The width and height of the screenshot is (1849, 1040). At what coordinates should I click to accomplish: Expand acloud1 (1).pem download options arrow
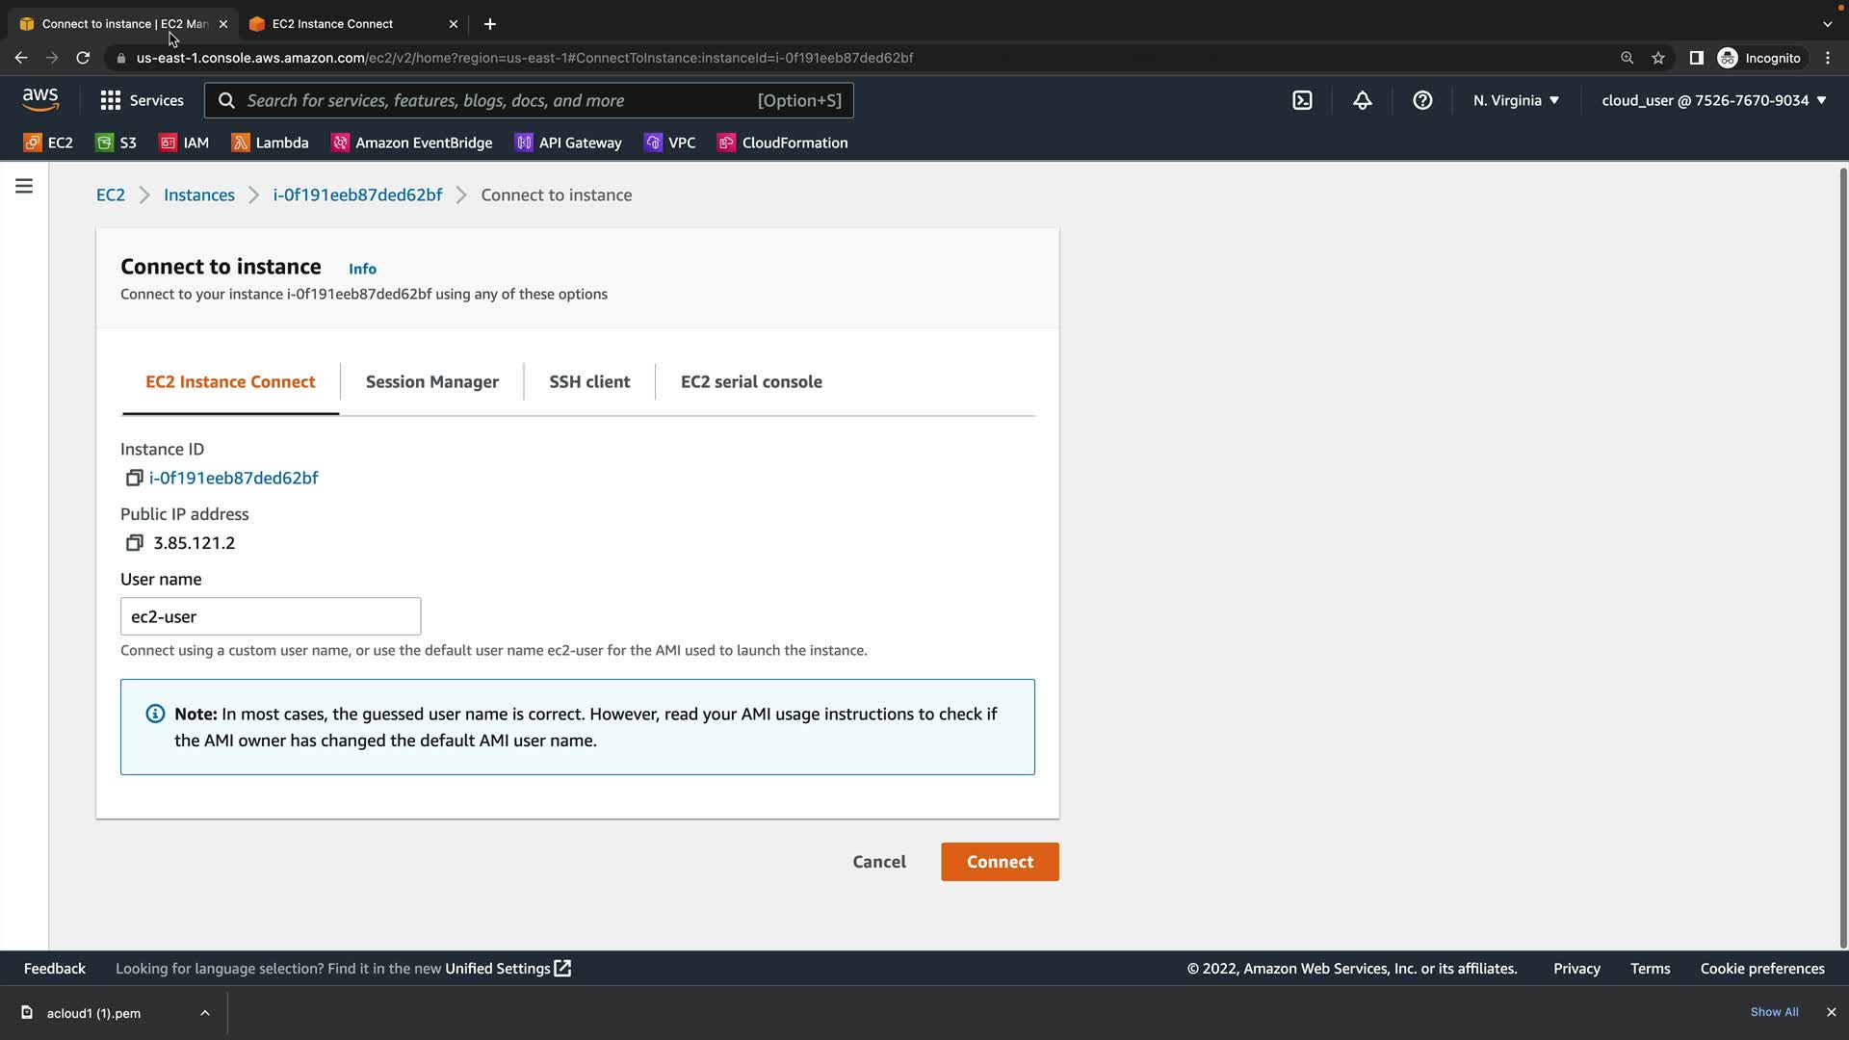[205, 1013]
